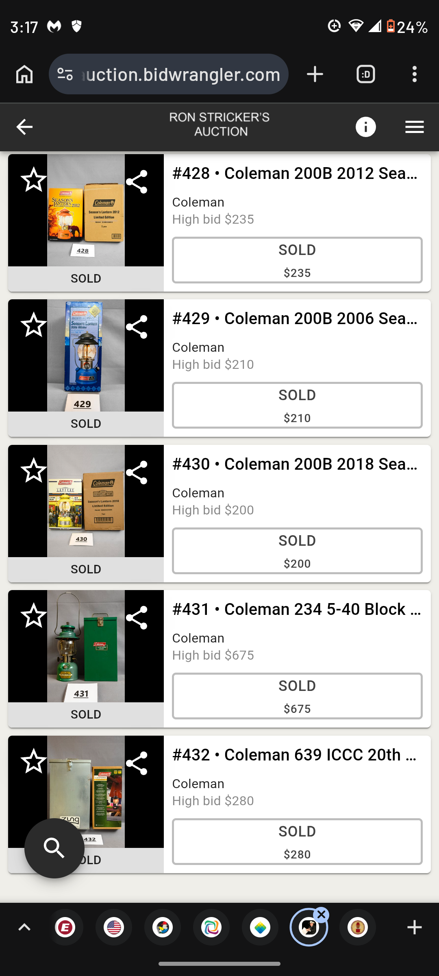
Task: Open the auction info icon
Action: pyautogui.click(x=365, y=127)
